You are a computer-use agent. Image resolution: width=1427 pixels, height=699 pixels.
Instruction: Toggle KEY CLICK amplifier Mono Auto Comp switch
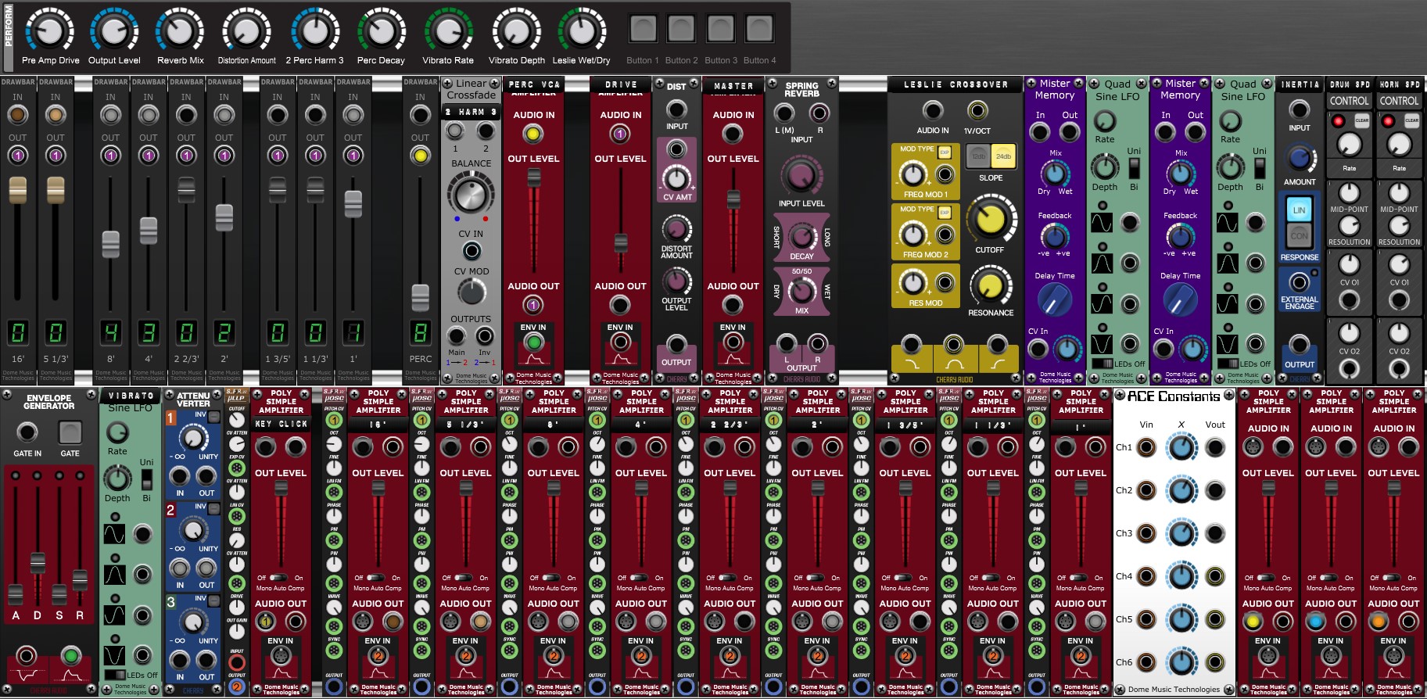[x=279, y=578]
